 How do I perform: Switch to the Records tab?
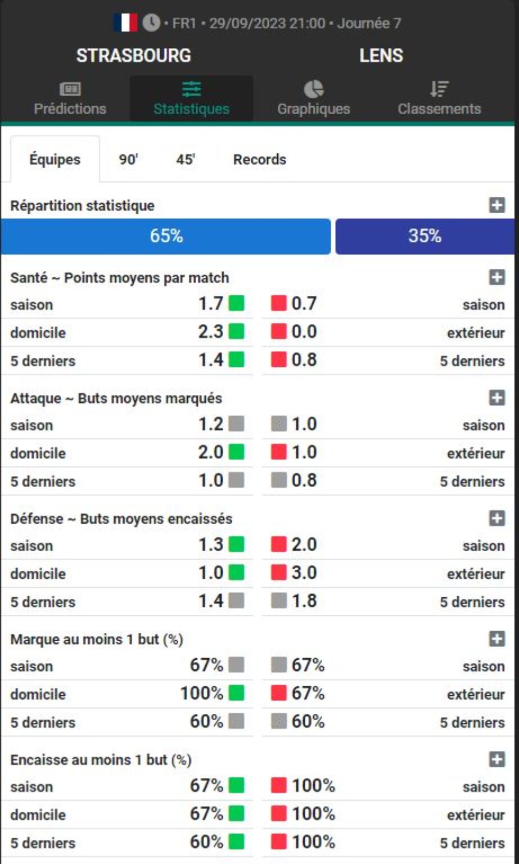(x=259, y=159)
